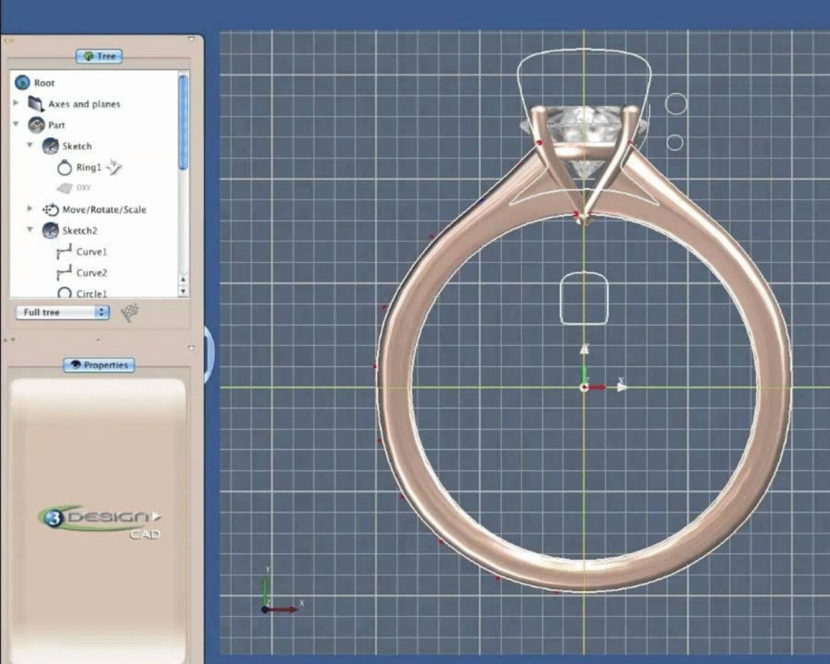Click the wand icon next to Ring1

113,169
